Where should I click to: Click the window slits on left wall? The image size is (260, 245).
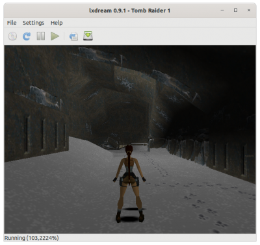[45, 135]
